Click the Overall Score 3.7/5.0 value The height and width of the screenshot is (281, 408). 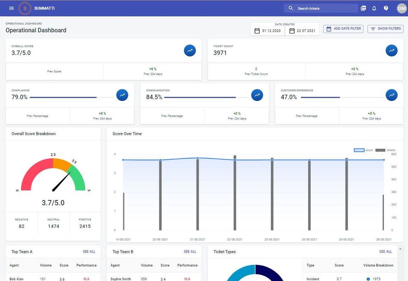click(21, 53)
